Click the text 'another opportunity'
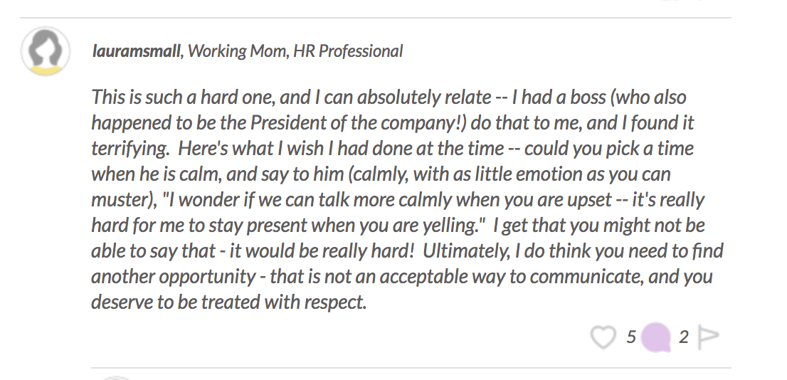 [174, 277]
